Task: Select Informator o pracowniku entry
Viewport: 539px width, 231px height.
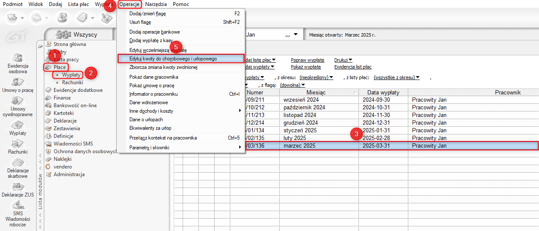Action: click(181, 94)
